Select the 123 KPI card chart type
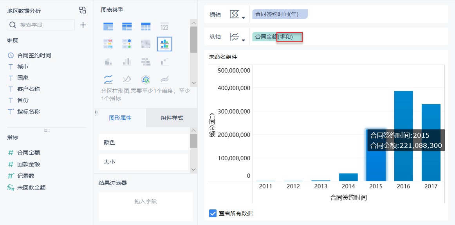This screenshot has width=455, height=225. coord(164,27)
